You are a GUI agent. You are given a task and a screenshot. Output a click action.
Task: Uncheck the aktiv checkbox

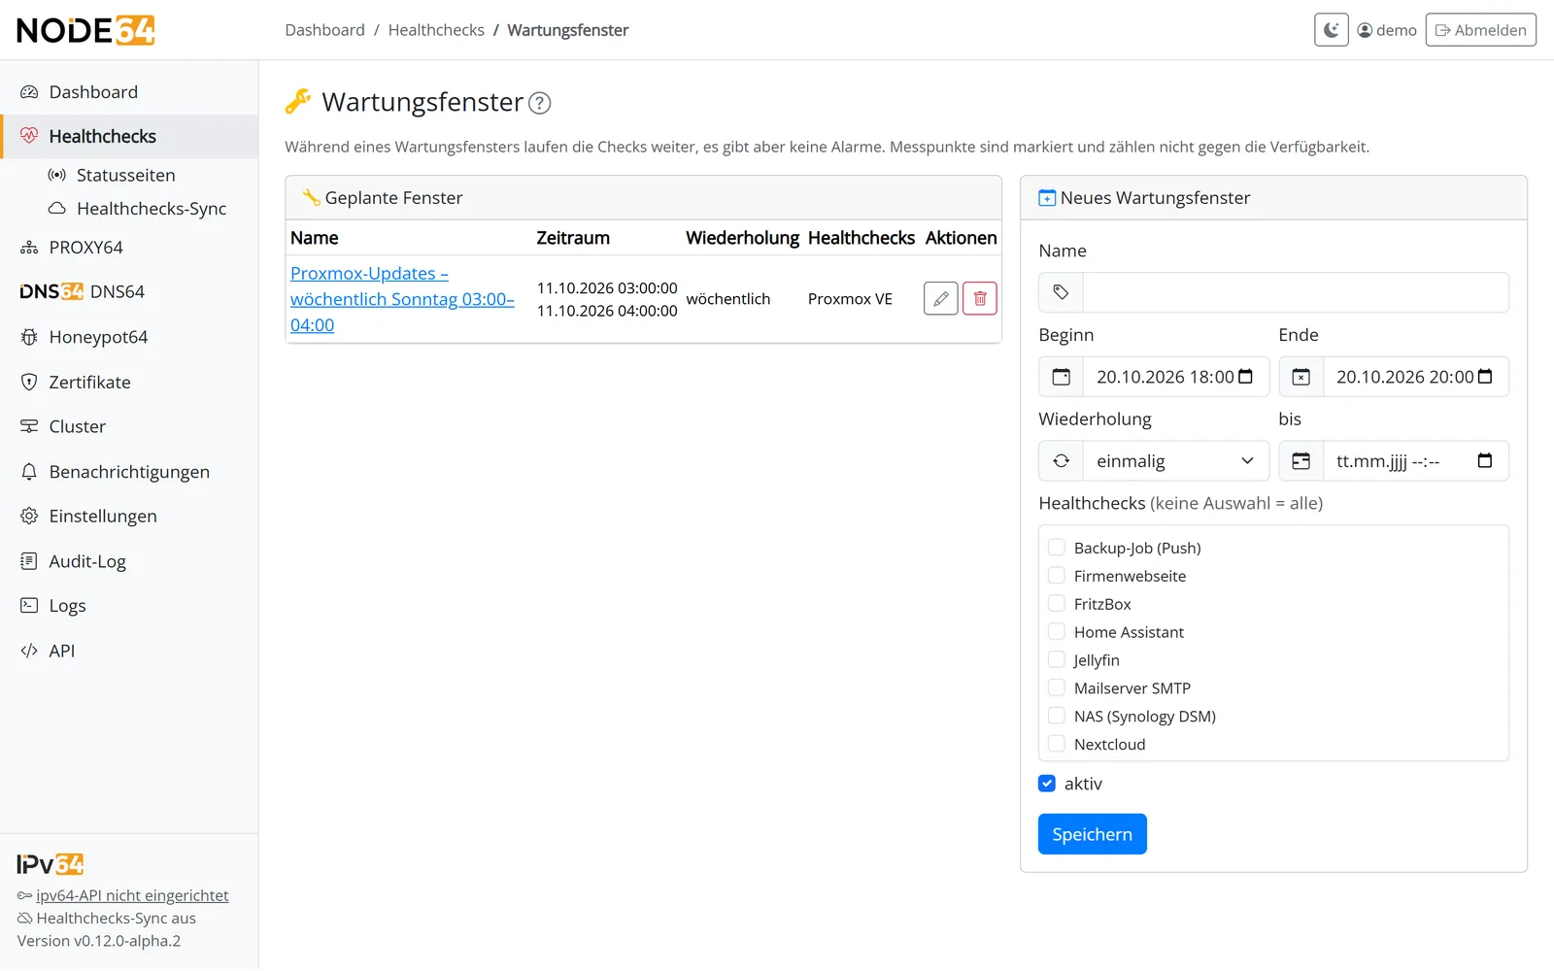click(x=1047, y=784)
